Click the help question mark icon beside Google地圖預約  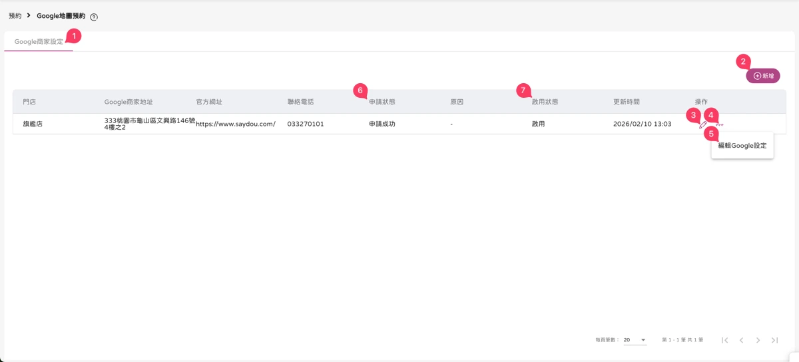pyautogui.click(x=94, y=17)
